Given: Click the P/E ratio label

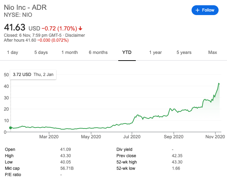Looking at the screenshot, I should (x=13, y=175).
